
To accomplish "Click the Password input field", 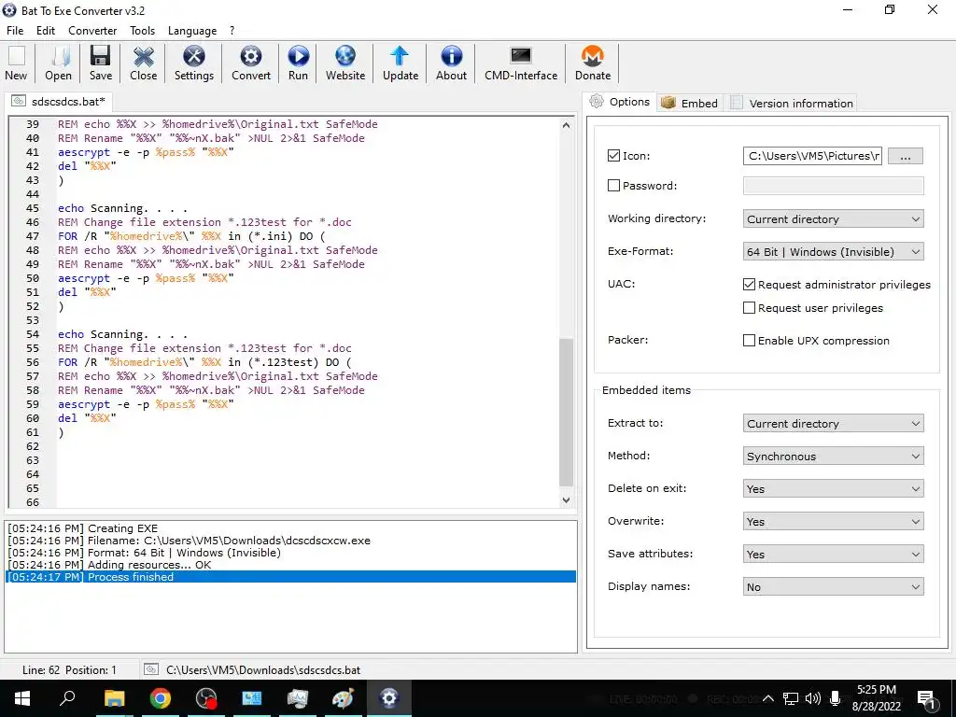I will click(833, 186).
